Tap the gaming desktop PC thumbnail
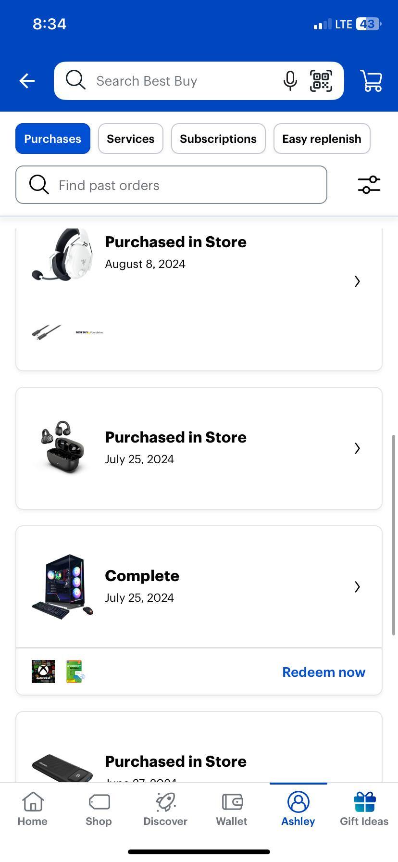 point(62,587)
